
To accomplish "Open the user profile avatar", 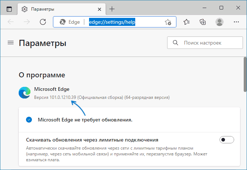I will tap(220, 22).
